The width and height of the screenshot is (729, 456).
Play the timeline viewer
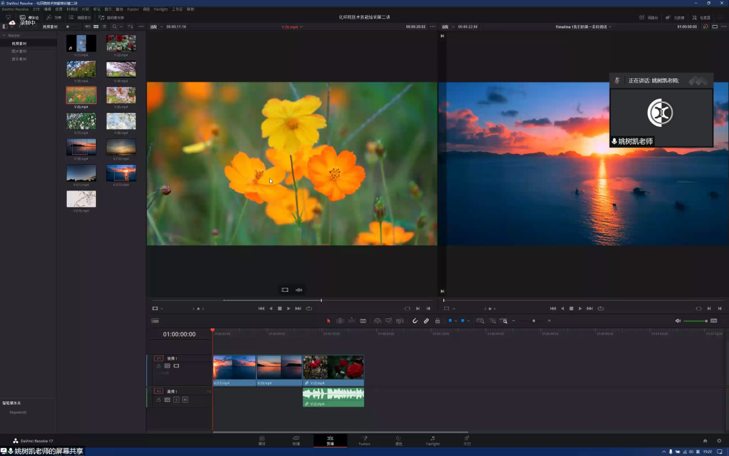click(580, 309)
